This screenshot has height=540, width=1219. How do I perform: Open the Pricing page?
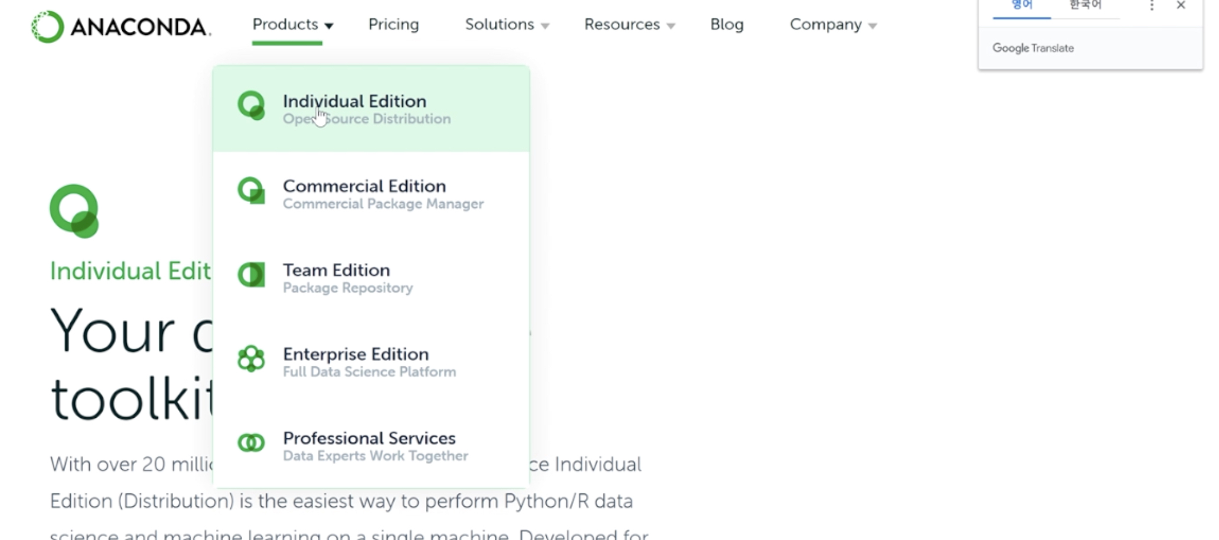coord(393,25)
